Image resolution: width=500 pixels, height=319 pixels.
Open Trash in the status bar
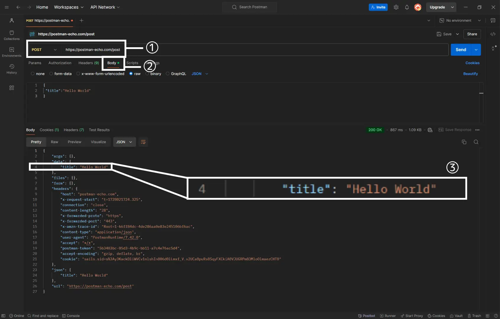pyautogui.click(x=474, y=316)
